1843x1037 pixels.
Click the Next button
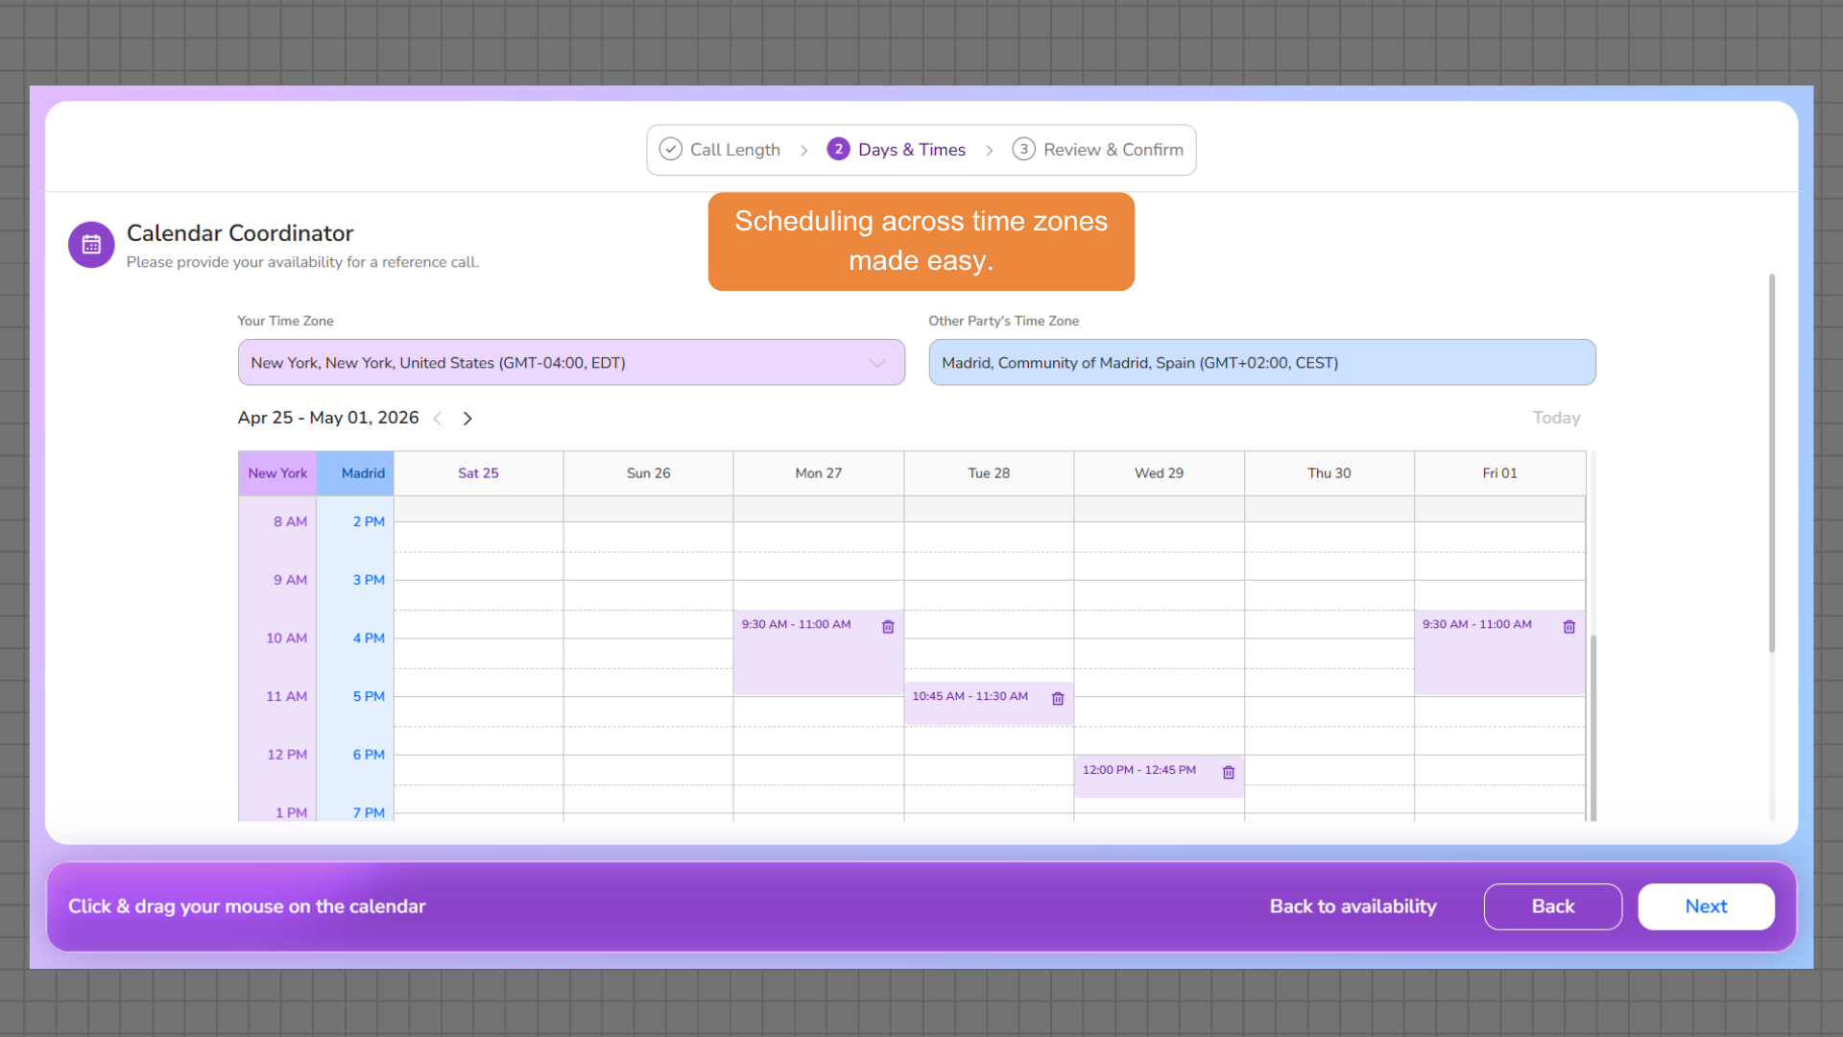1706,906
